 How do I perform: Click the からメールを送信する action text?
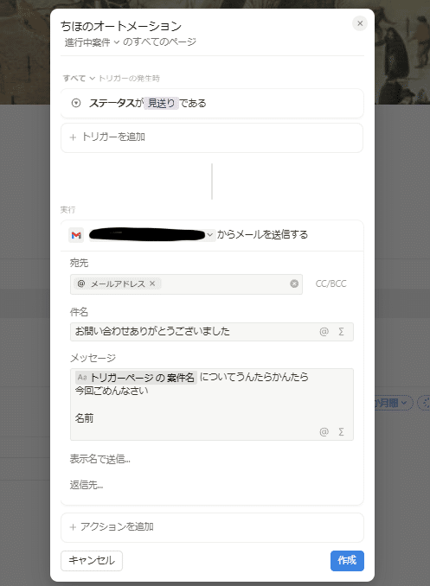pos(262,235)
